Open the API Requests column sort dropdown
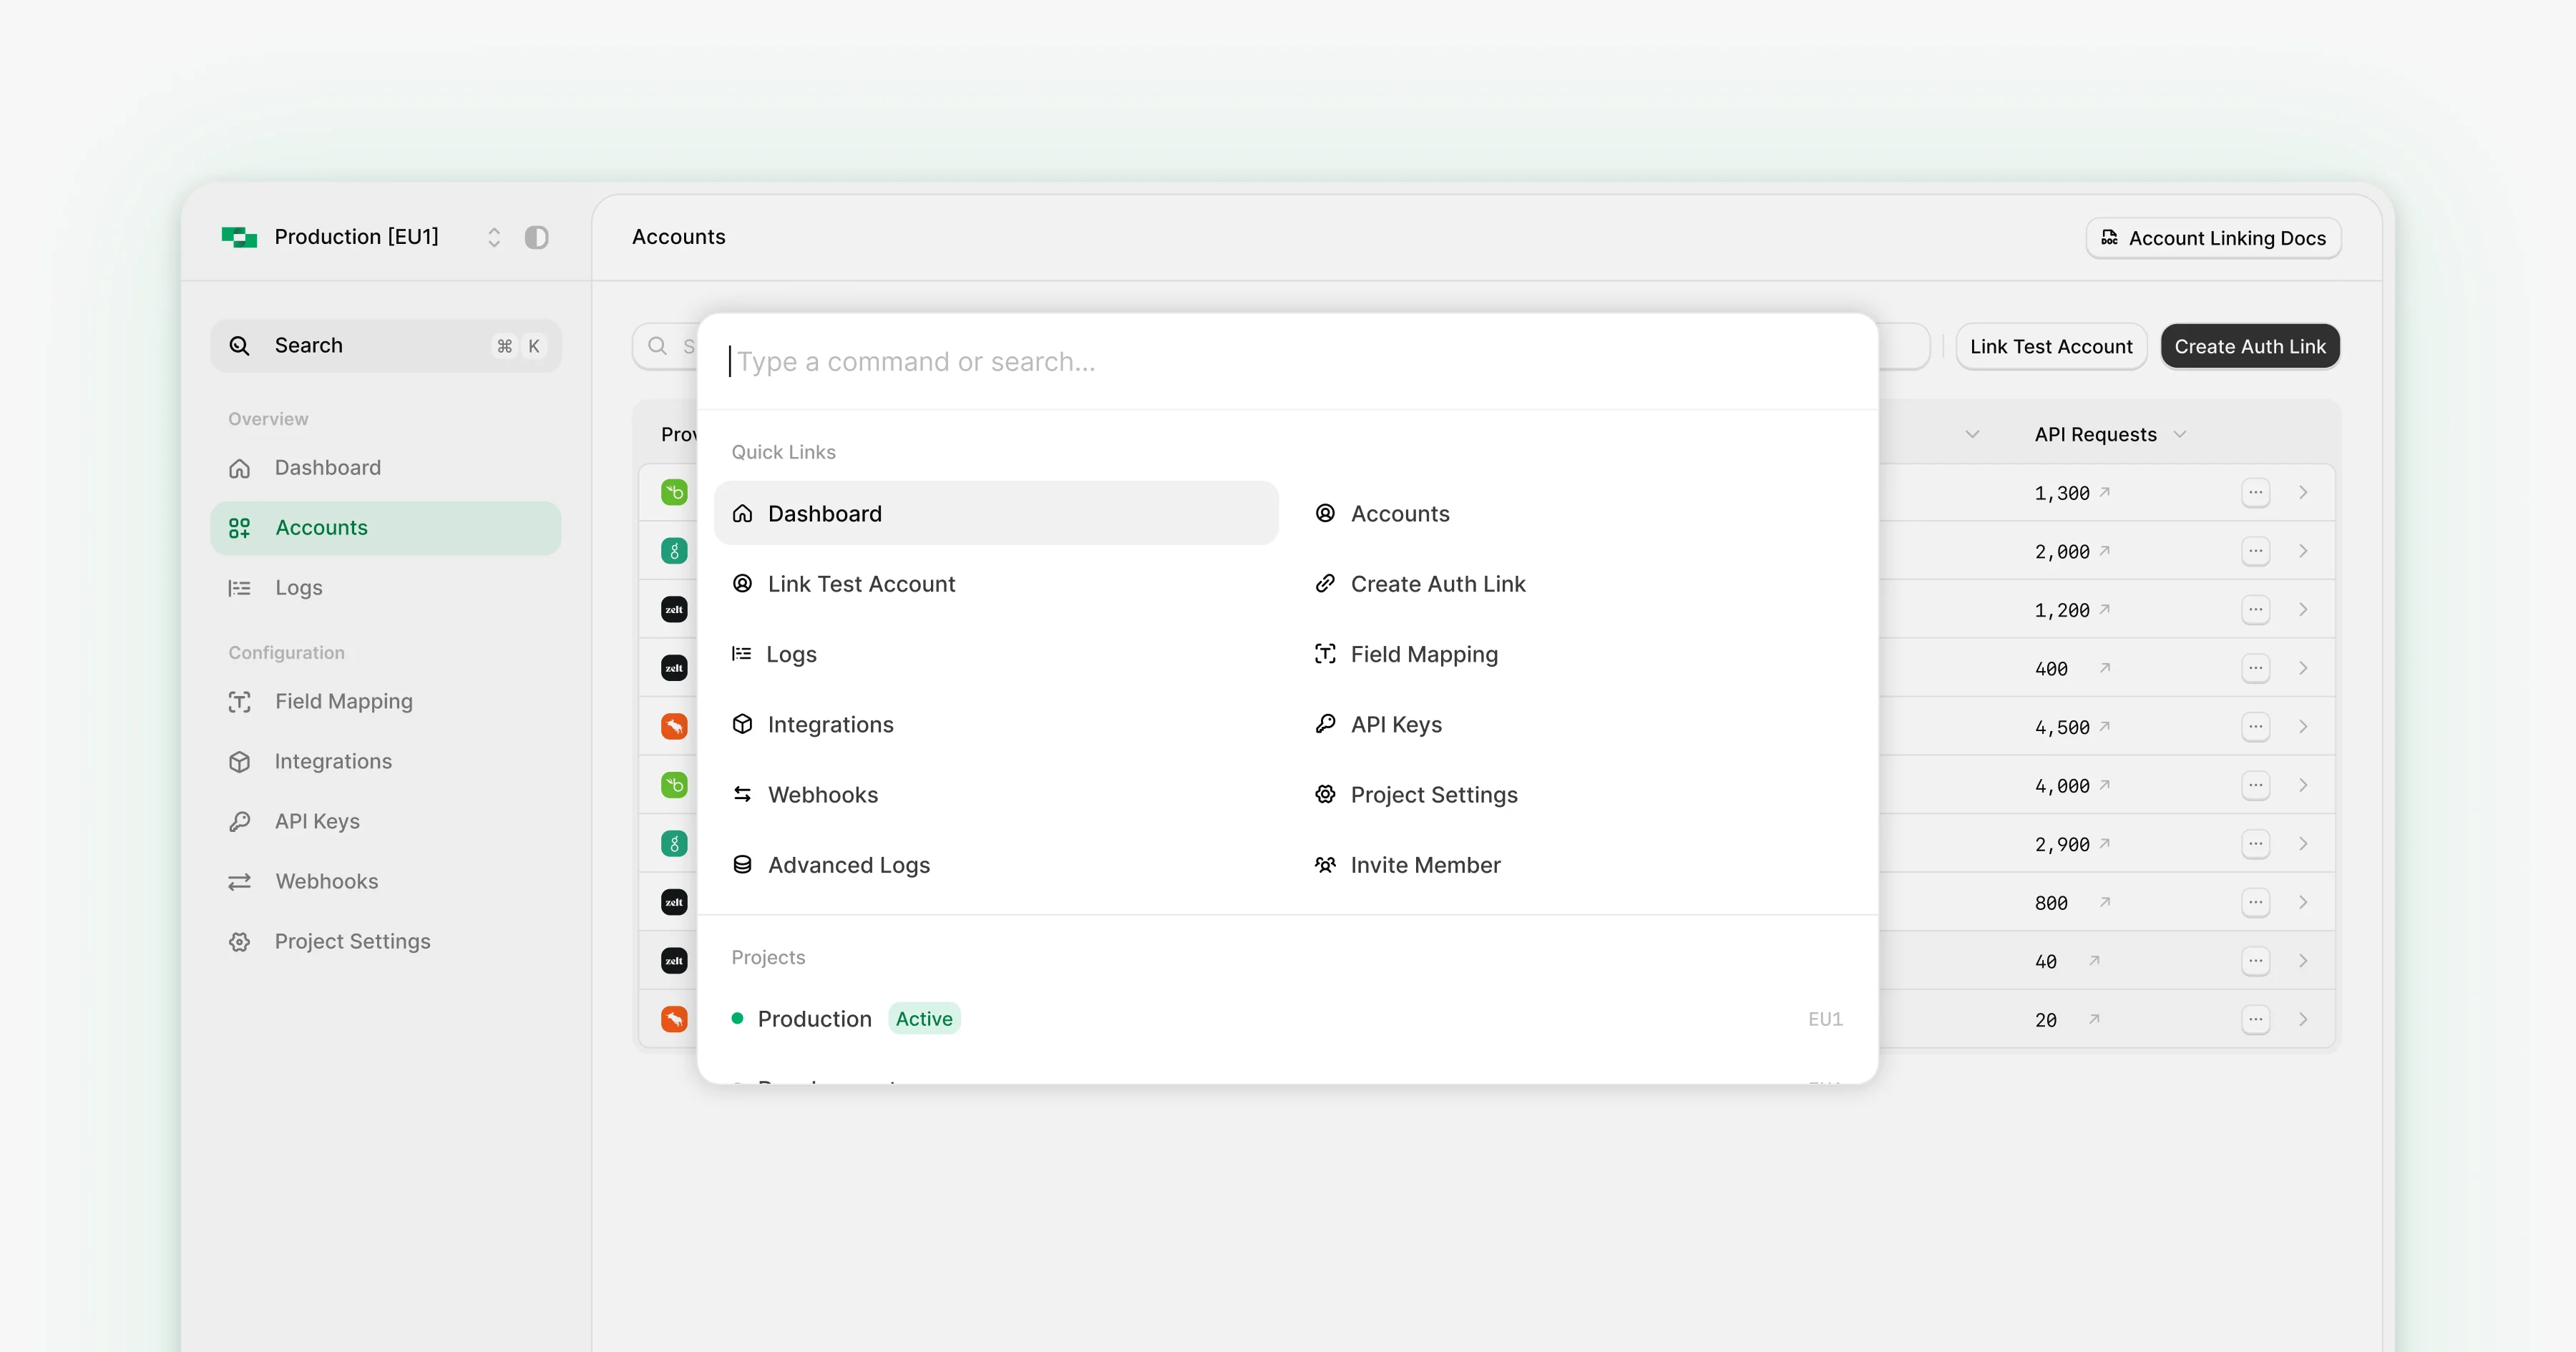The width and height of the screenshot is (2576, 1352). (x=2181, y=434)
